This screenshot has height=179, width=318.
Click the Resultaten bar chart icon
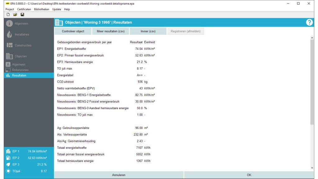pos(8,75)
